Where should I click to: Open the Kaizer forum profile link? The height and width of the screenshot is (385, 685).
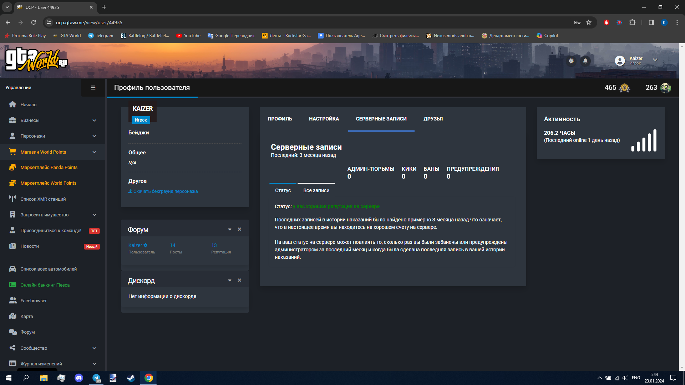[138, 245]
